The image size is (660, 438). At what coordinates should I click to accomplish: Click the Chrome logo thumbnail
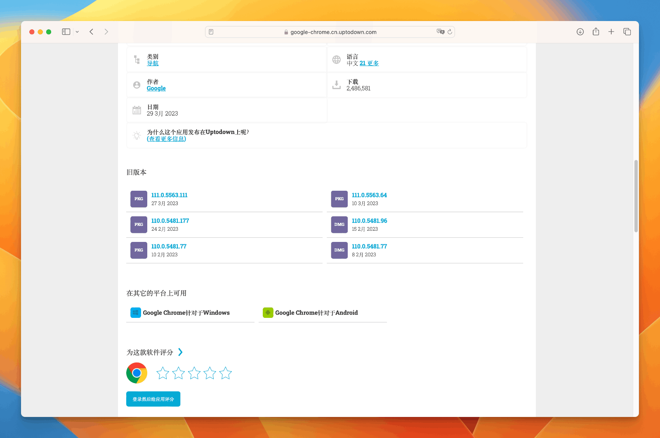point(137,373)
